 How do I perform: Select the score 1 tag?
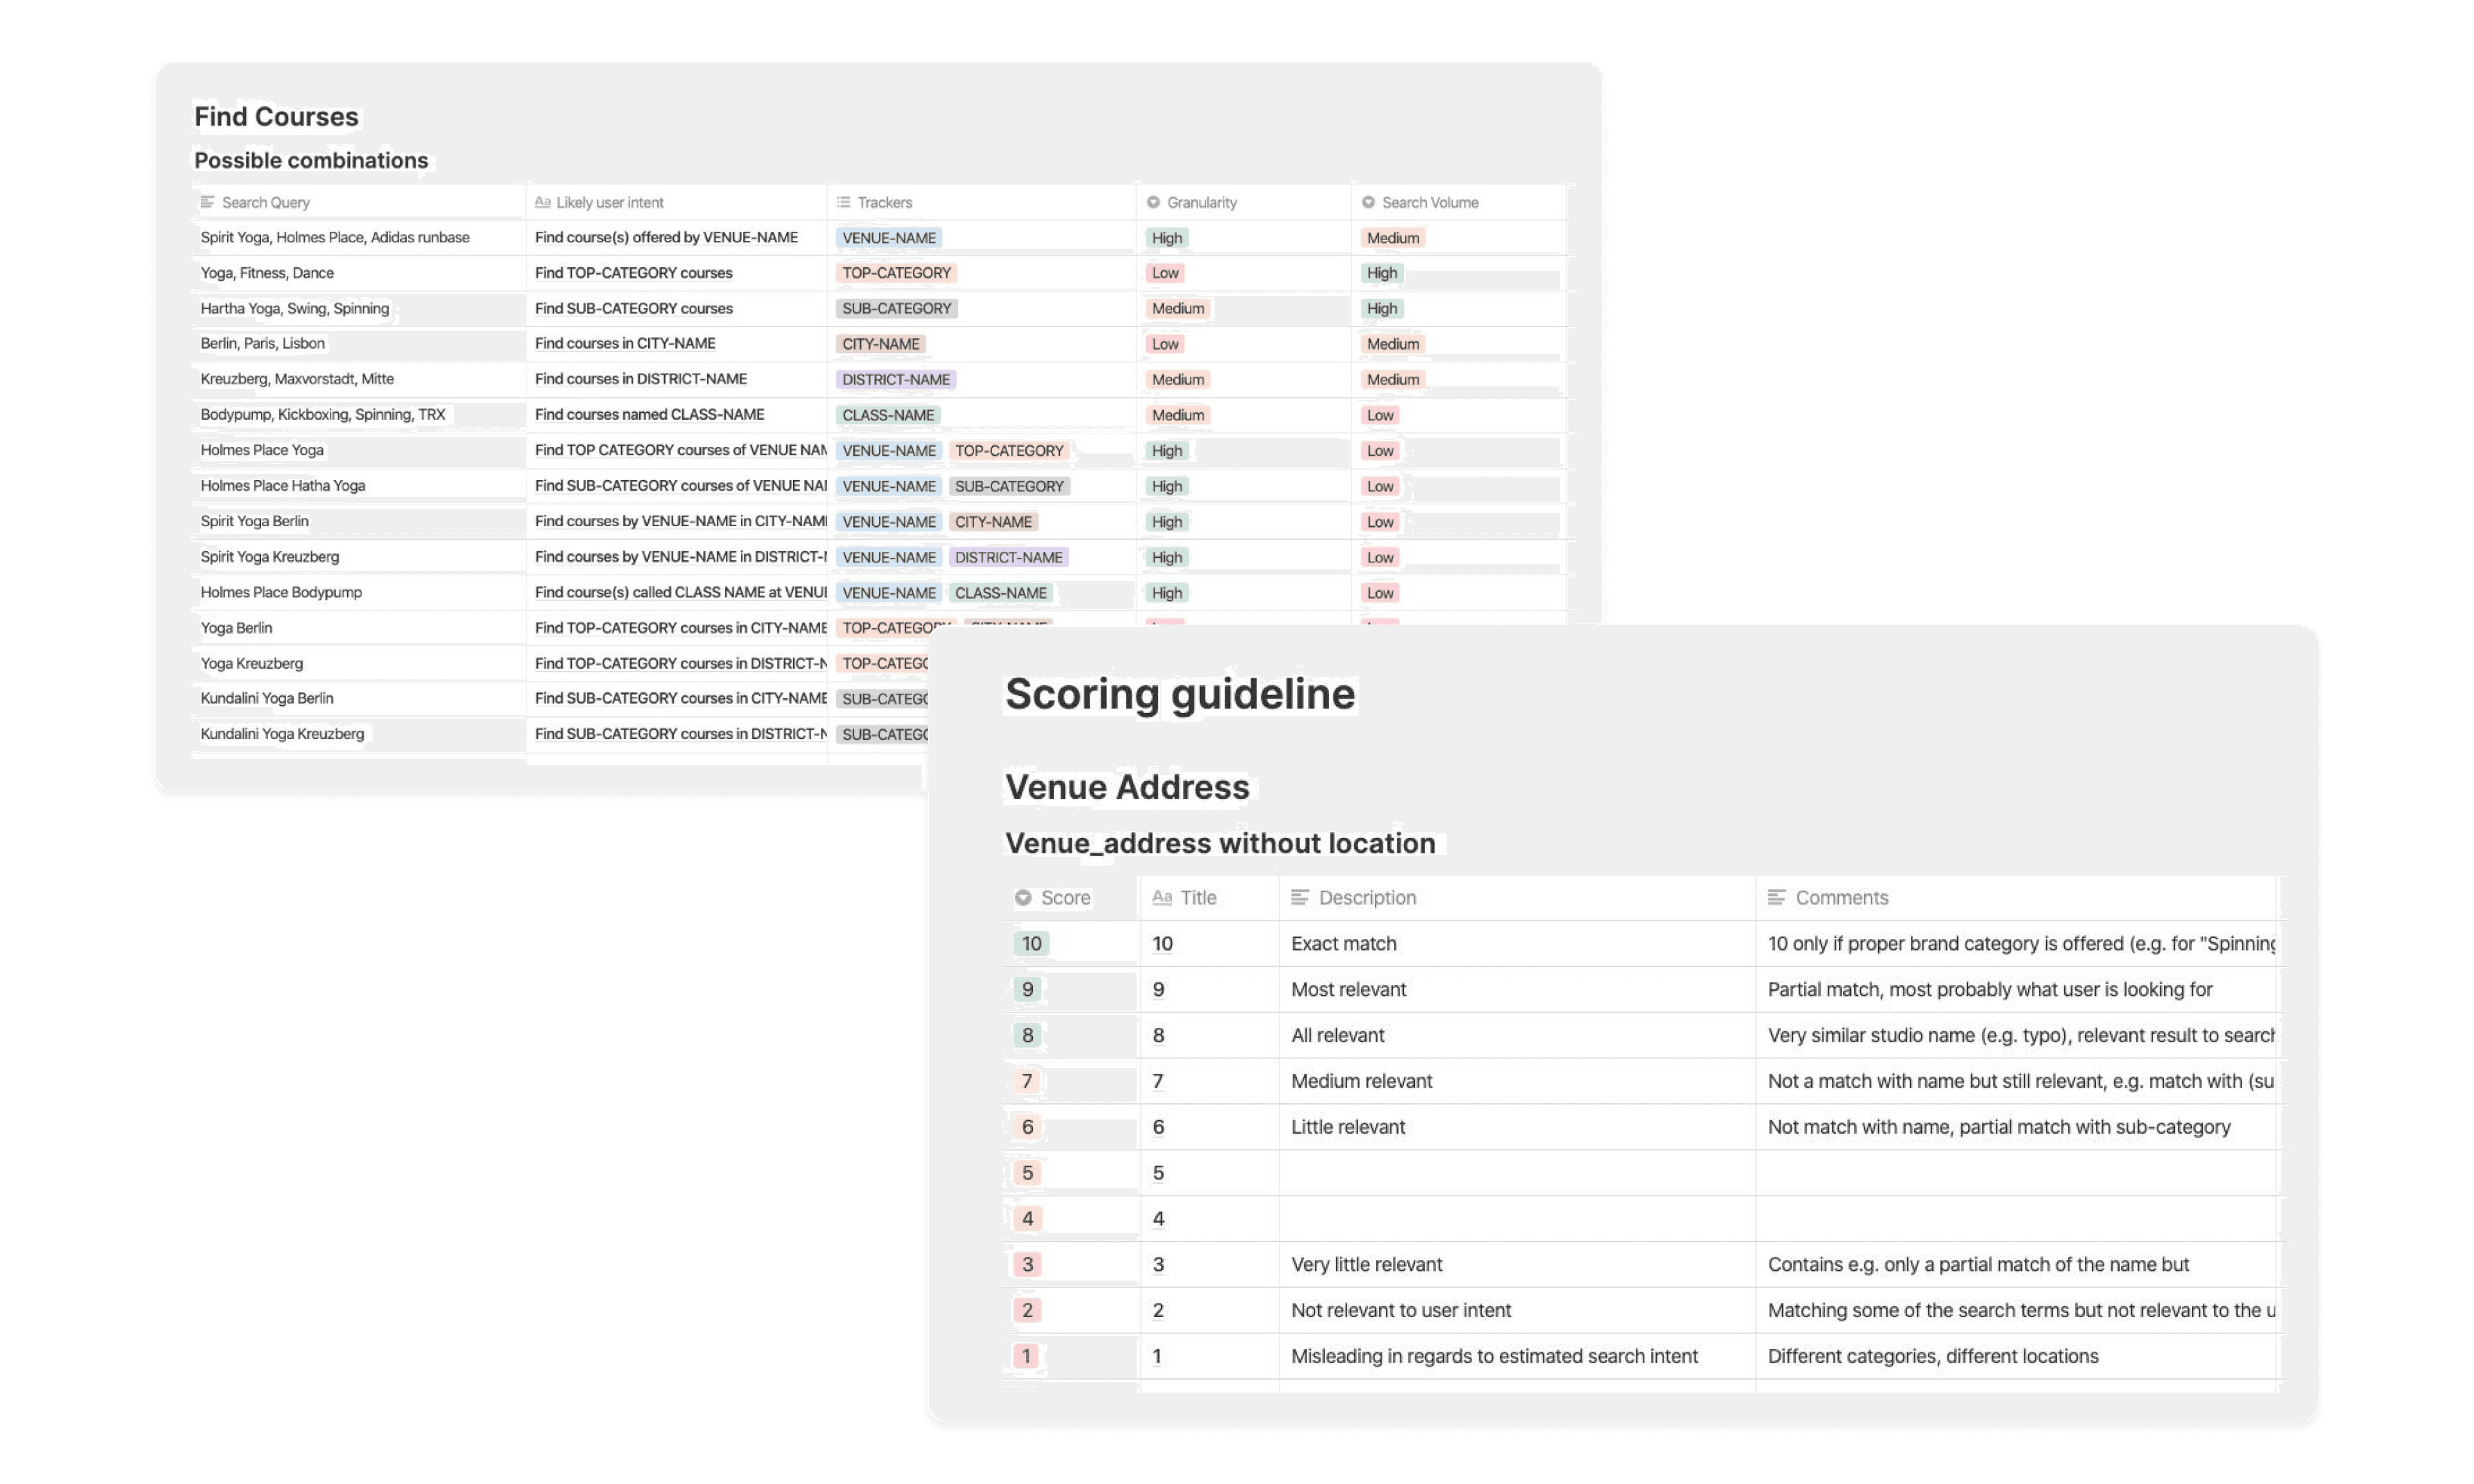pos(1026,1357)
